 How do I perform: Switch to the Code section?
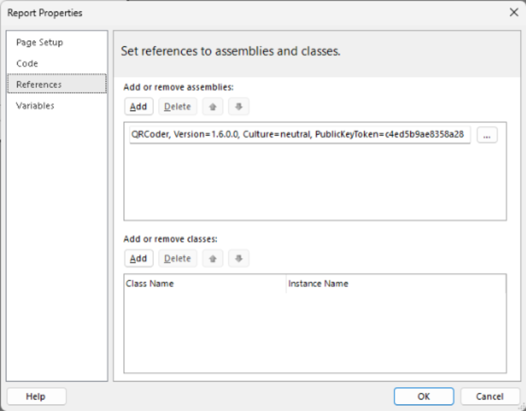tap(27, 63)
